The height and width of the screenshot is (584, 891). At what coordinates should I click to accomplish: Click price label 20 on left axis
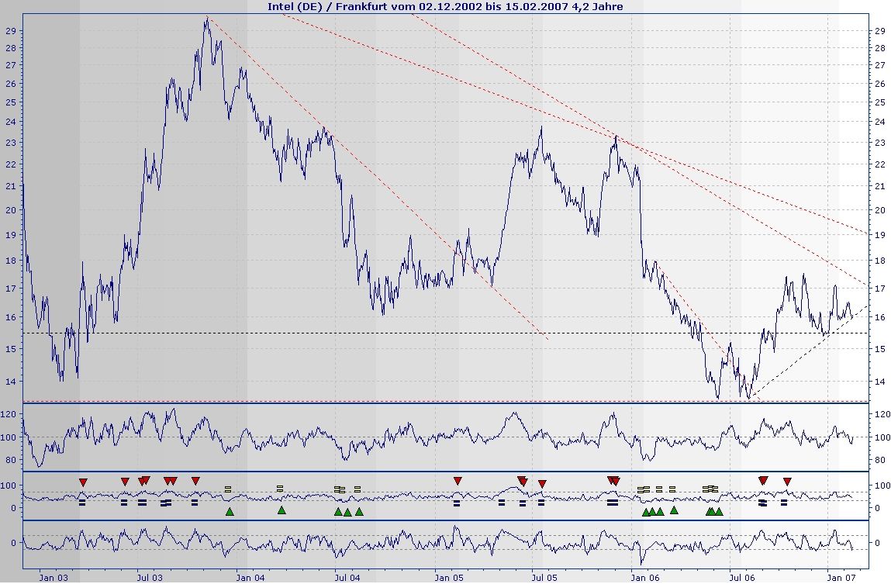coord(11,209)
